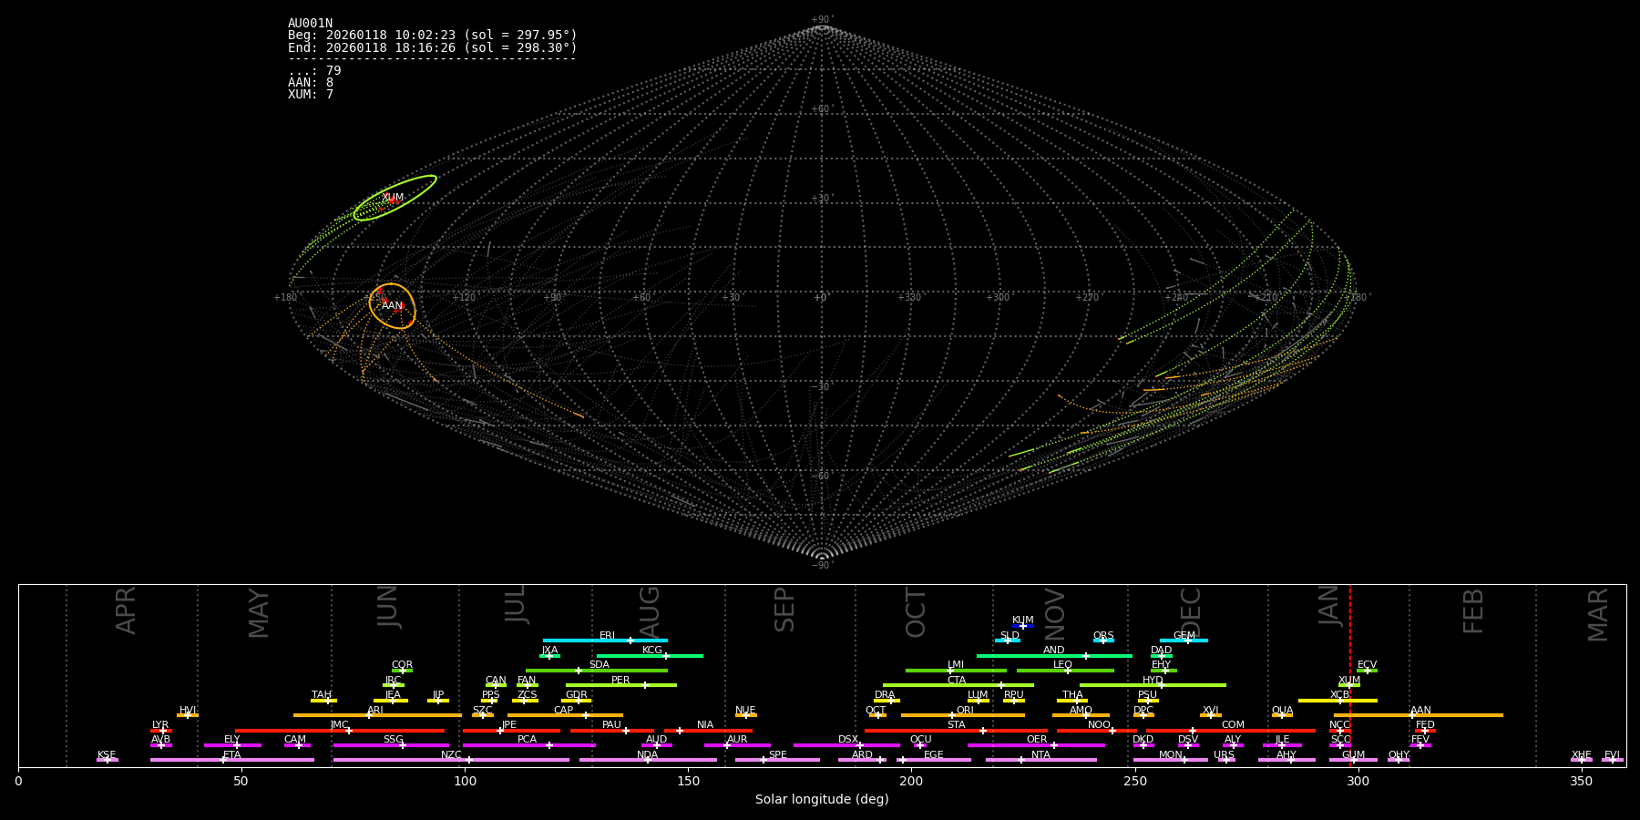The width and height of the screenshot is (1640, 820).
Task: Click the LYR shower label in timeline
Action: (x=160, y=725)
